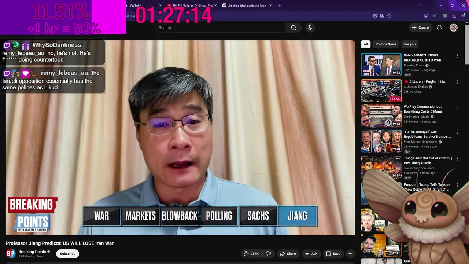Click 'We Play Commander' video title
469x264 pixels.
[x=423, y=109]
